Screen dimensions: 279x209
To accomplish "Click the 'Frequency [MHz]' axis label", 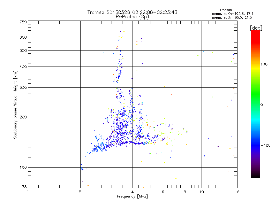I will pyautogui.click(x=132, y=196).
